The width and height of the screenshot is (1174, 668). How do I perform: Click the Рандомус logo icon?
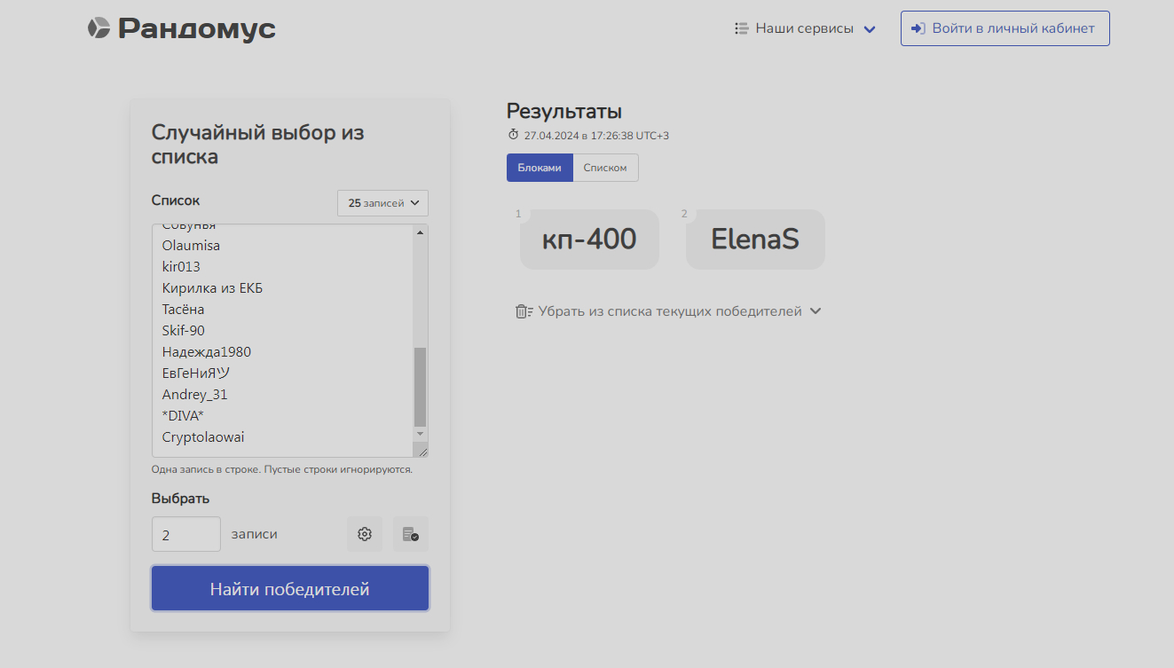[98, 28]
